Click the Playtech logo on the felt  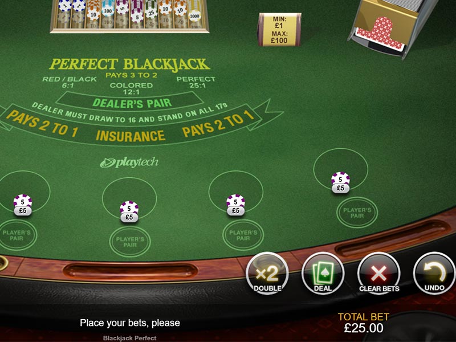point(129,162)
